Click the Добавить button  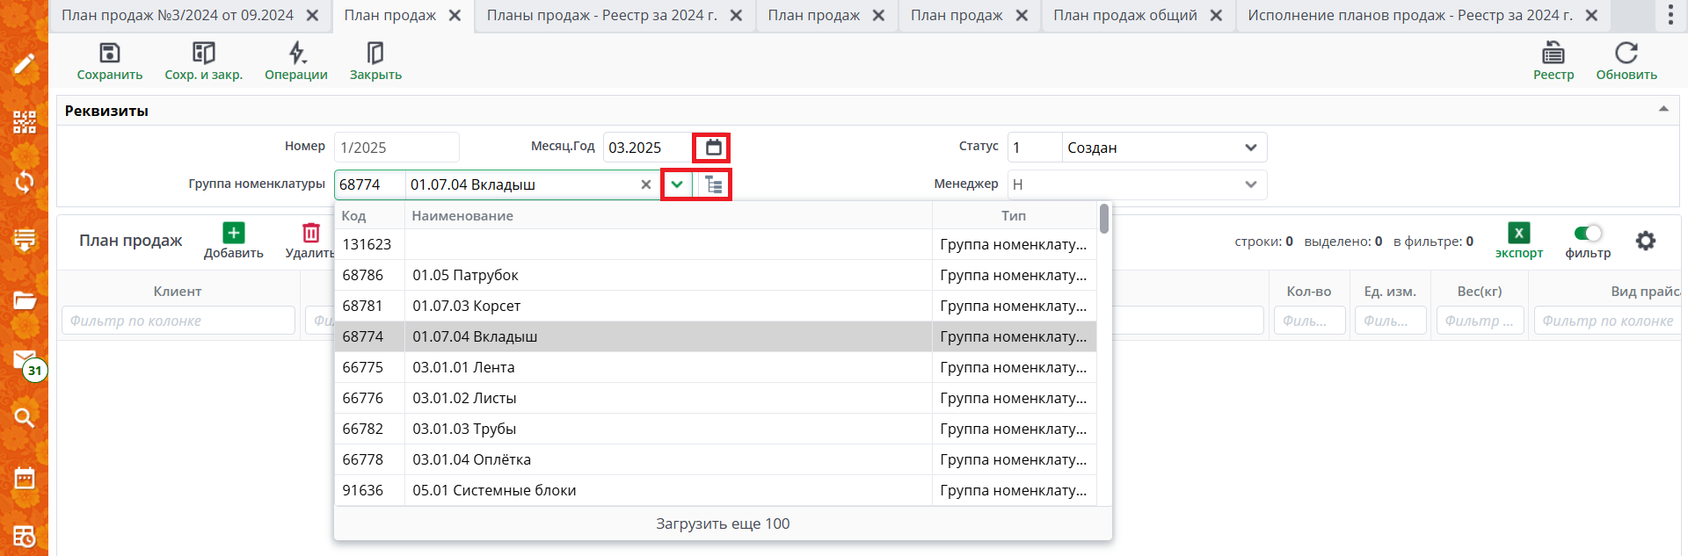tap(234, 240)
